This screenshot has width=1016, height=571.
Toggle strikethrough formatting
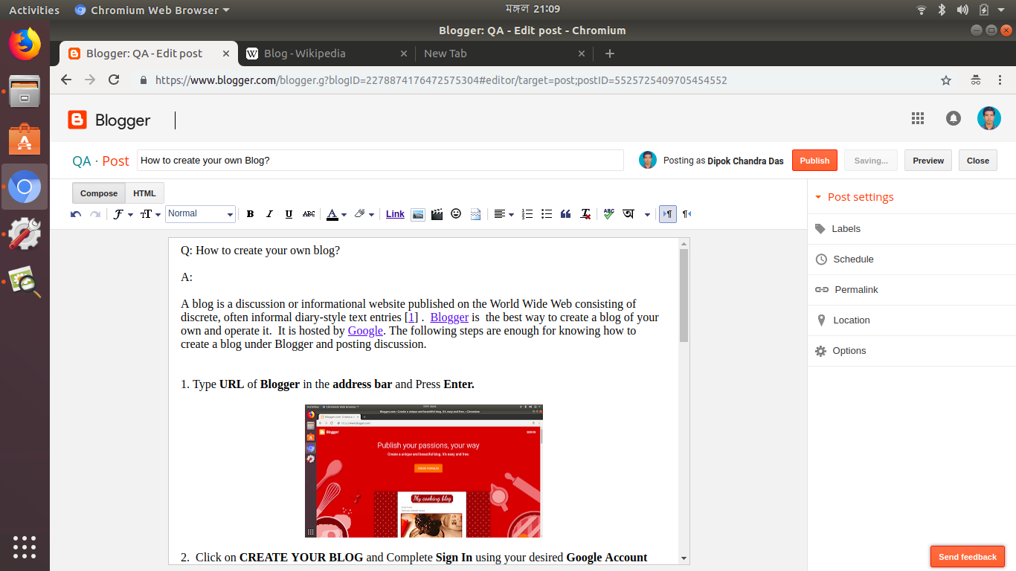pos(309,214)
